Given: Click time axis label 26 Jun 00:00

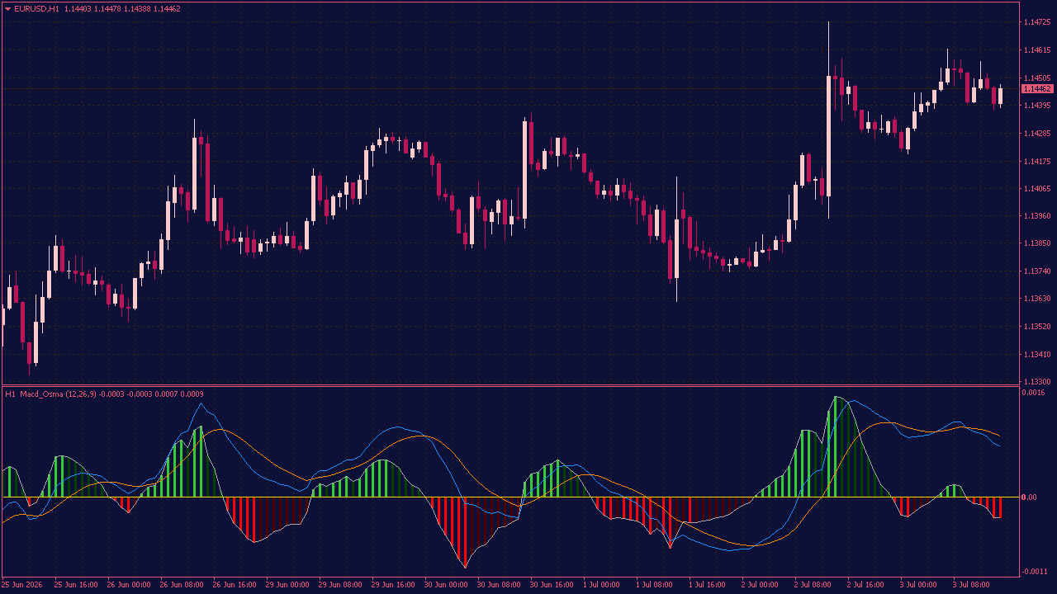Looking at the screenshot, I should [x=129, y=585].
